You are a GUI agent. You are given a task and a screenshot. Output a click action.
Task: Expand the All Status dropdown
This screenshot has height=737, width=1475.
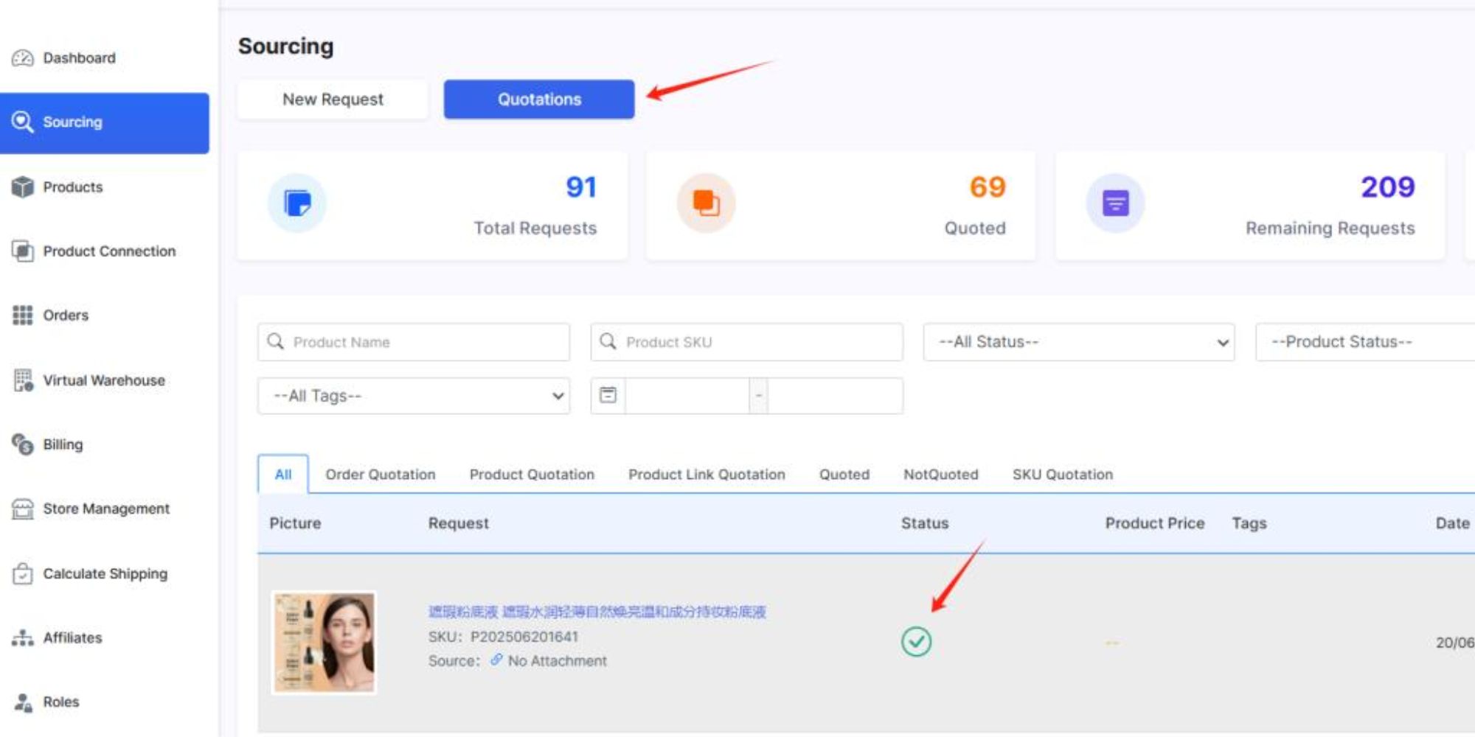pyautogui.click(x=1078, y=342)
